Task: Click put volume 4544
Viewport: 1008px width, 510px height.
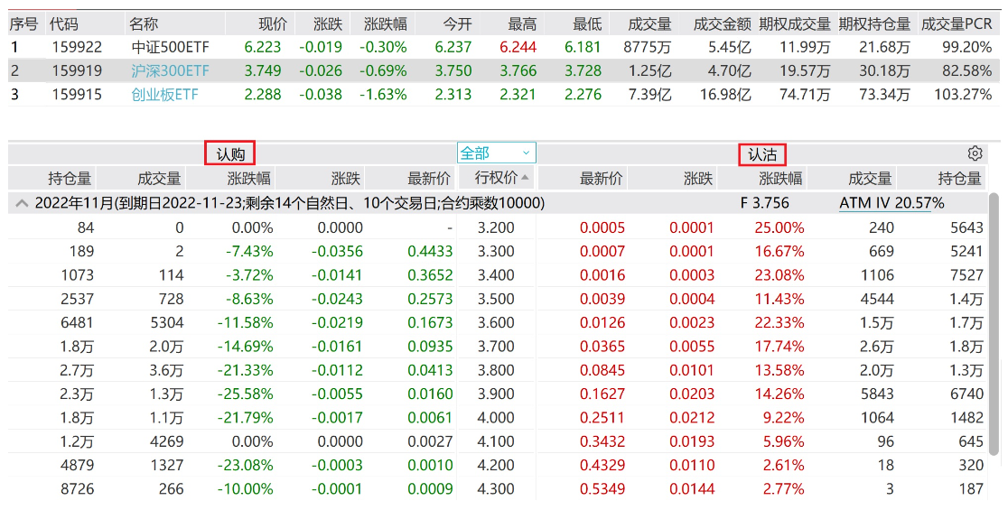Action: (877, 299)
